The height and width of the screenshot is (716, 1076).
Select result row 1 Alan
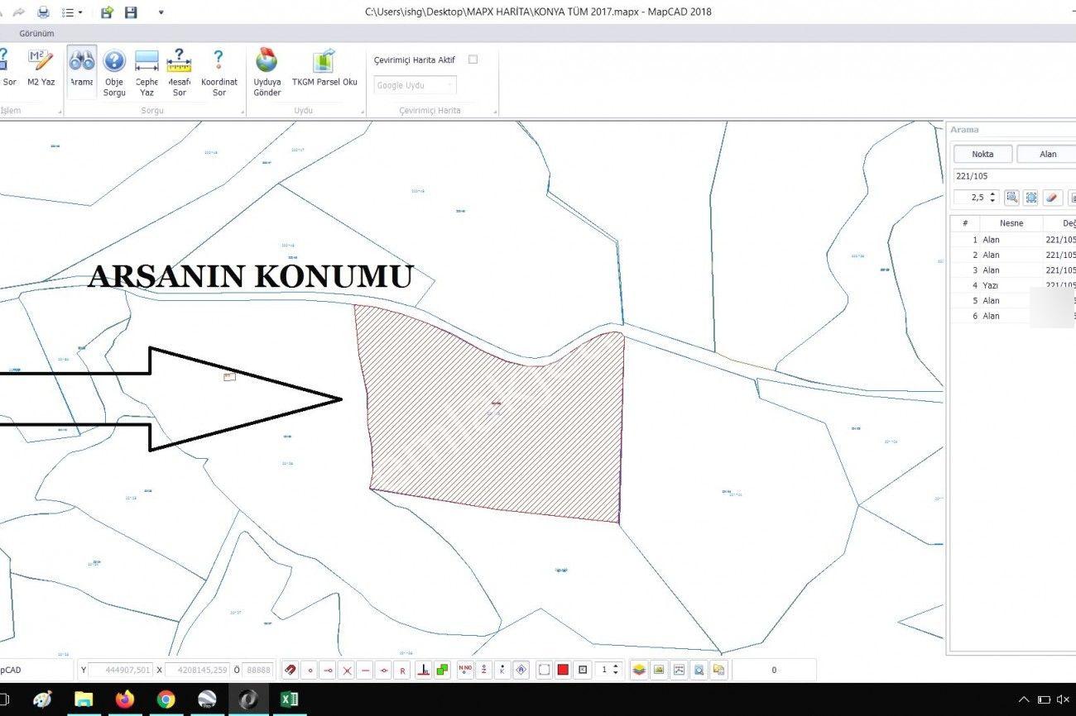click(x=1013, y=240)
